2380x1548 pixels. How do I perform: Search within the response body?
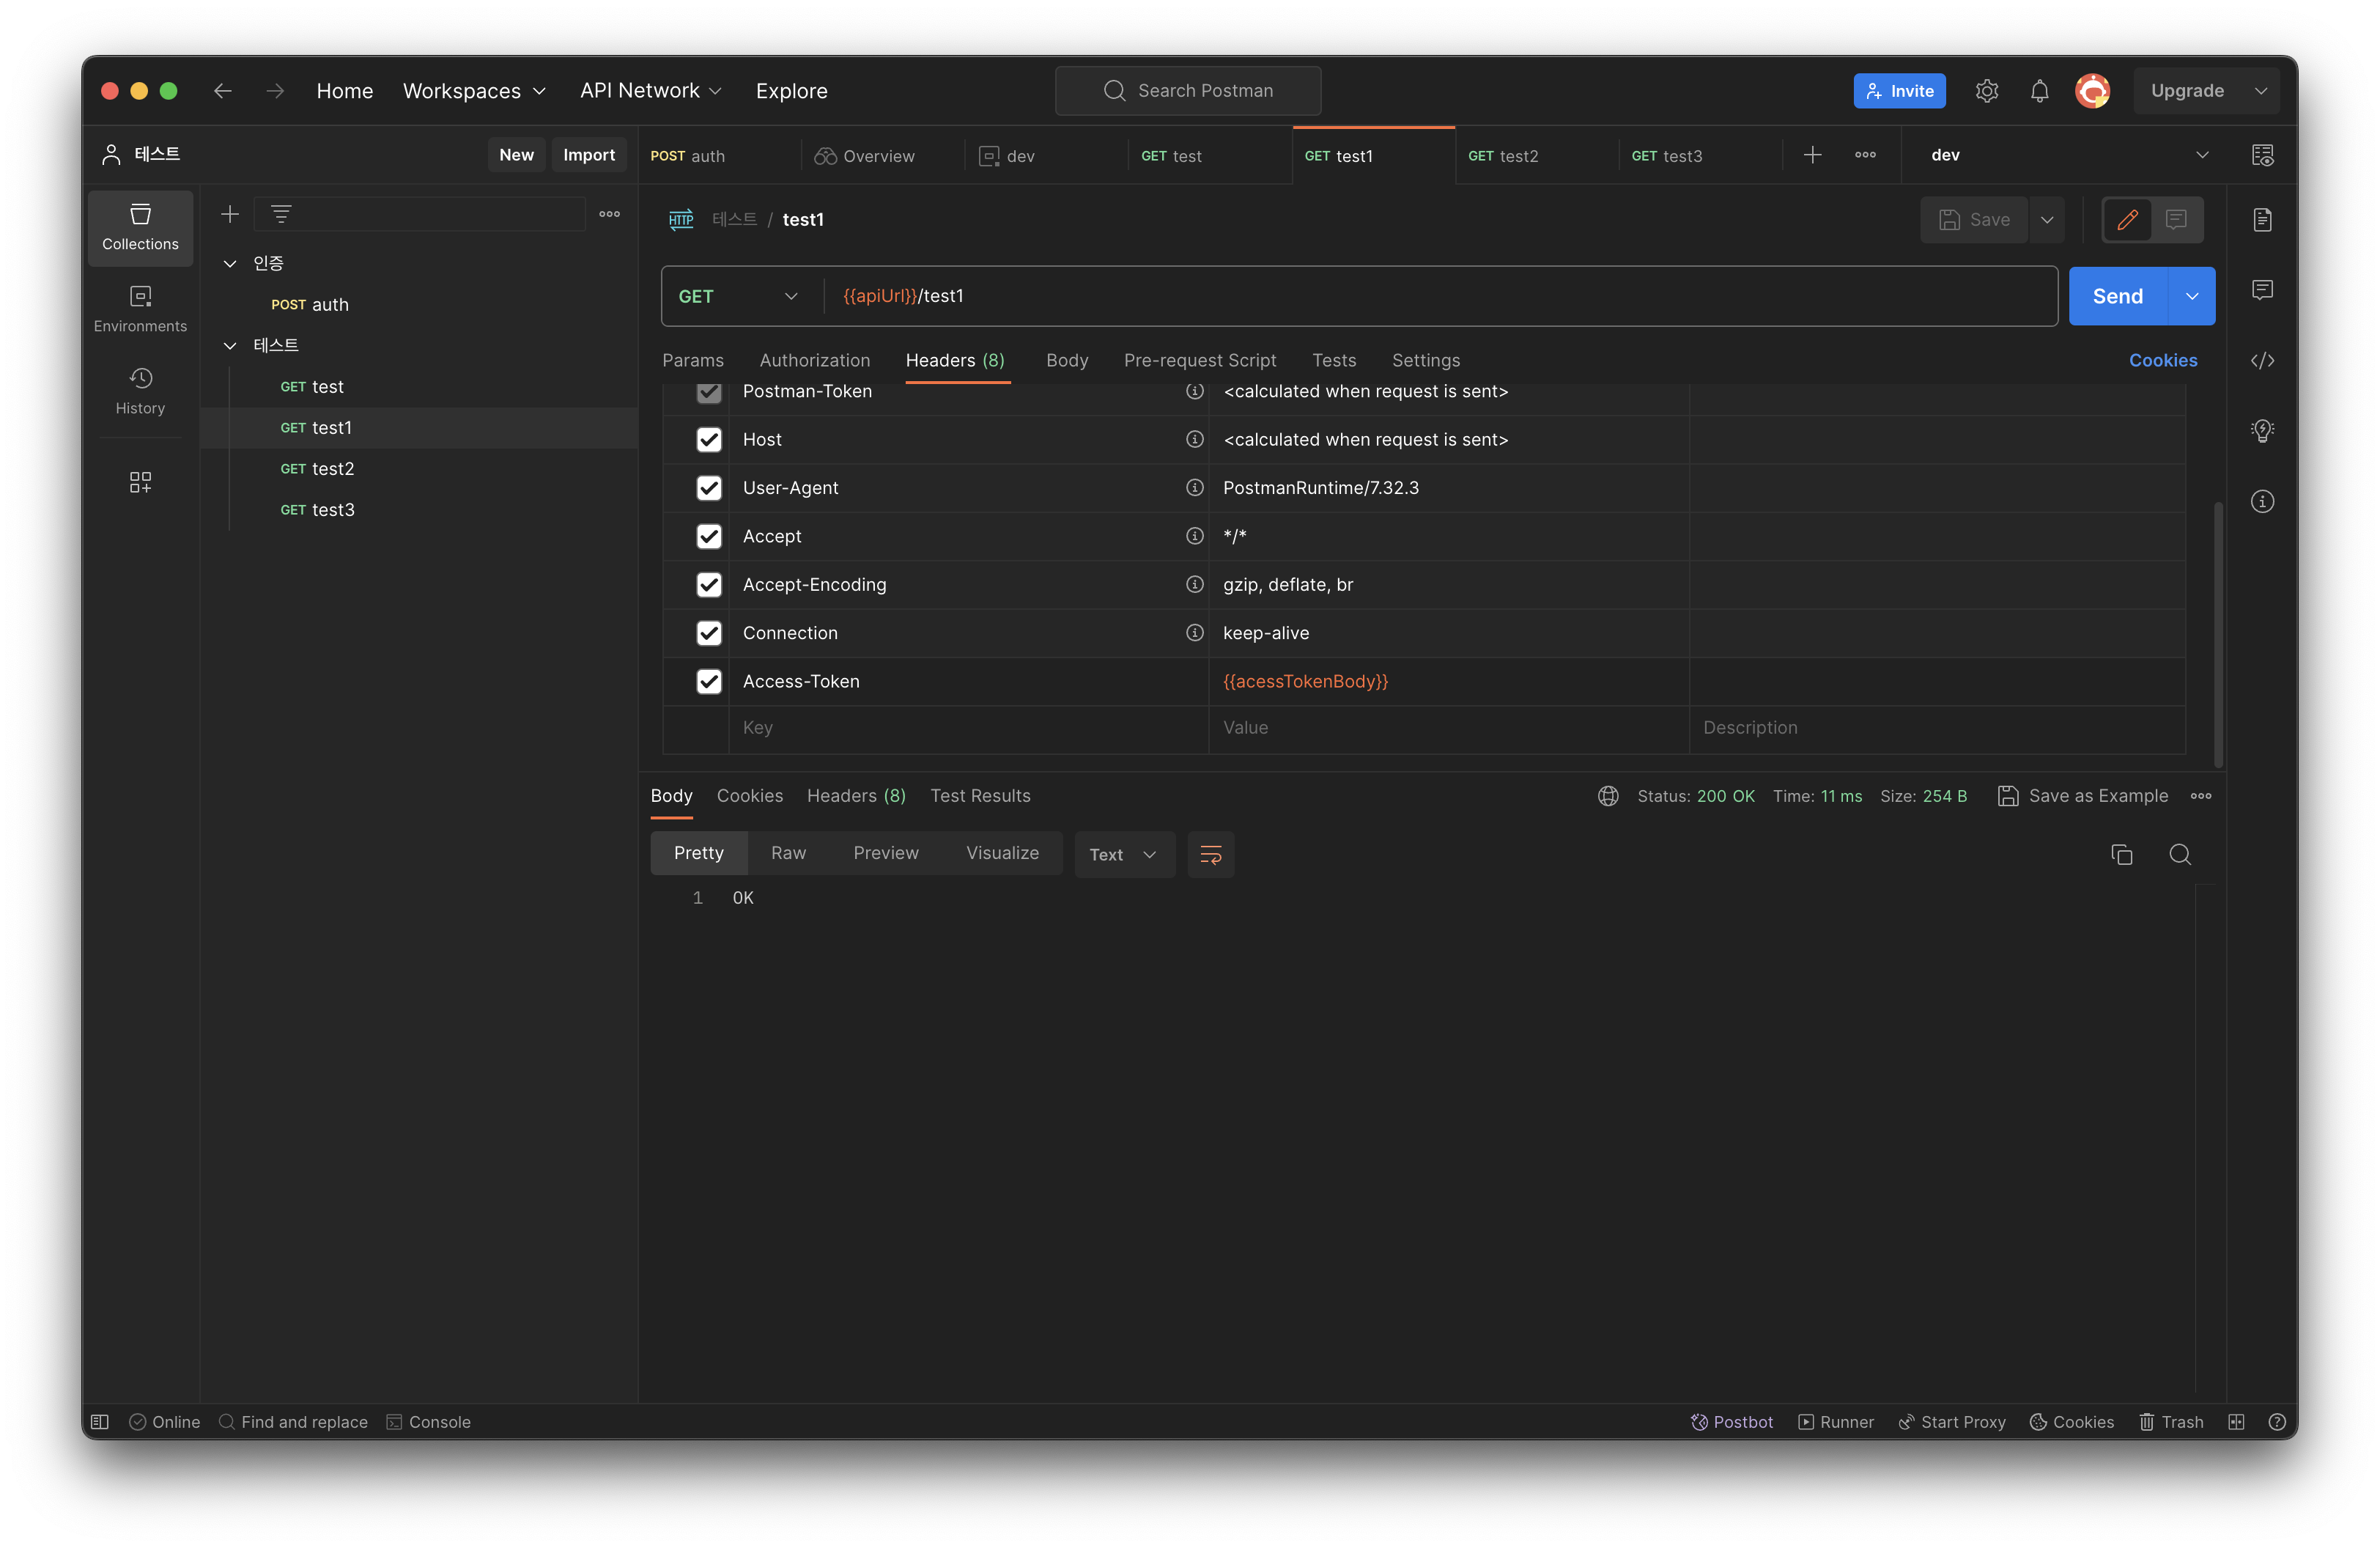tap(2180, 854)
